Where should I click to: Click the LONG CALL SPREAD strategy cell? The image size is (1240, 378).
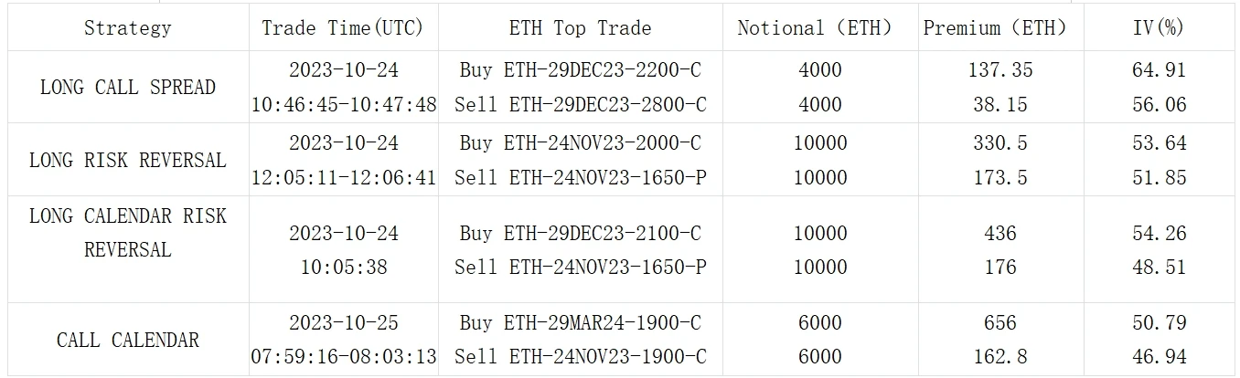tap(128, 88)
